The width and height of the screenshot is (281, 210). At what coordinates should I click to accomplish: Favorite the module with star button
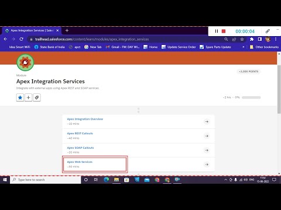20,97
